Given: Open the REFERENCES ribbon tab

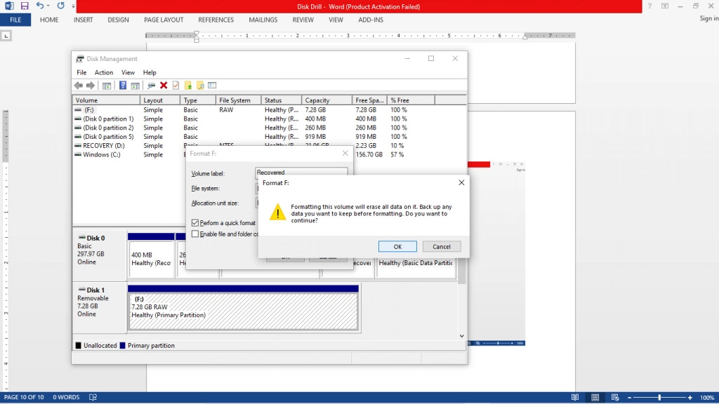Looking at the screenshot, I should 216,20.
